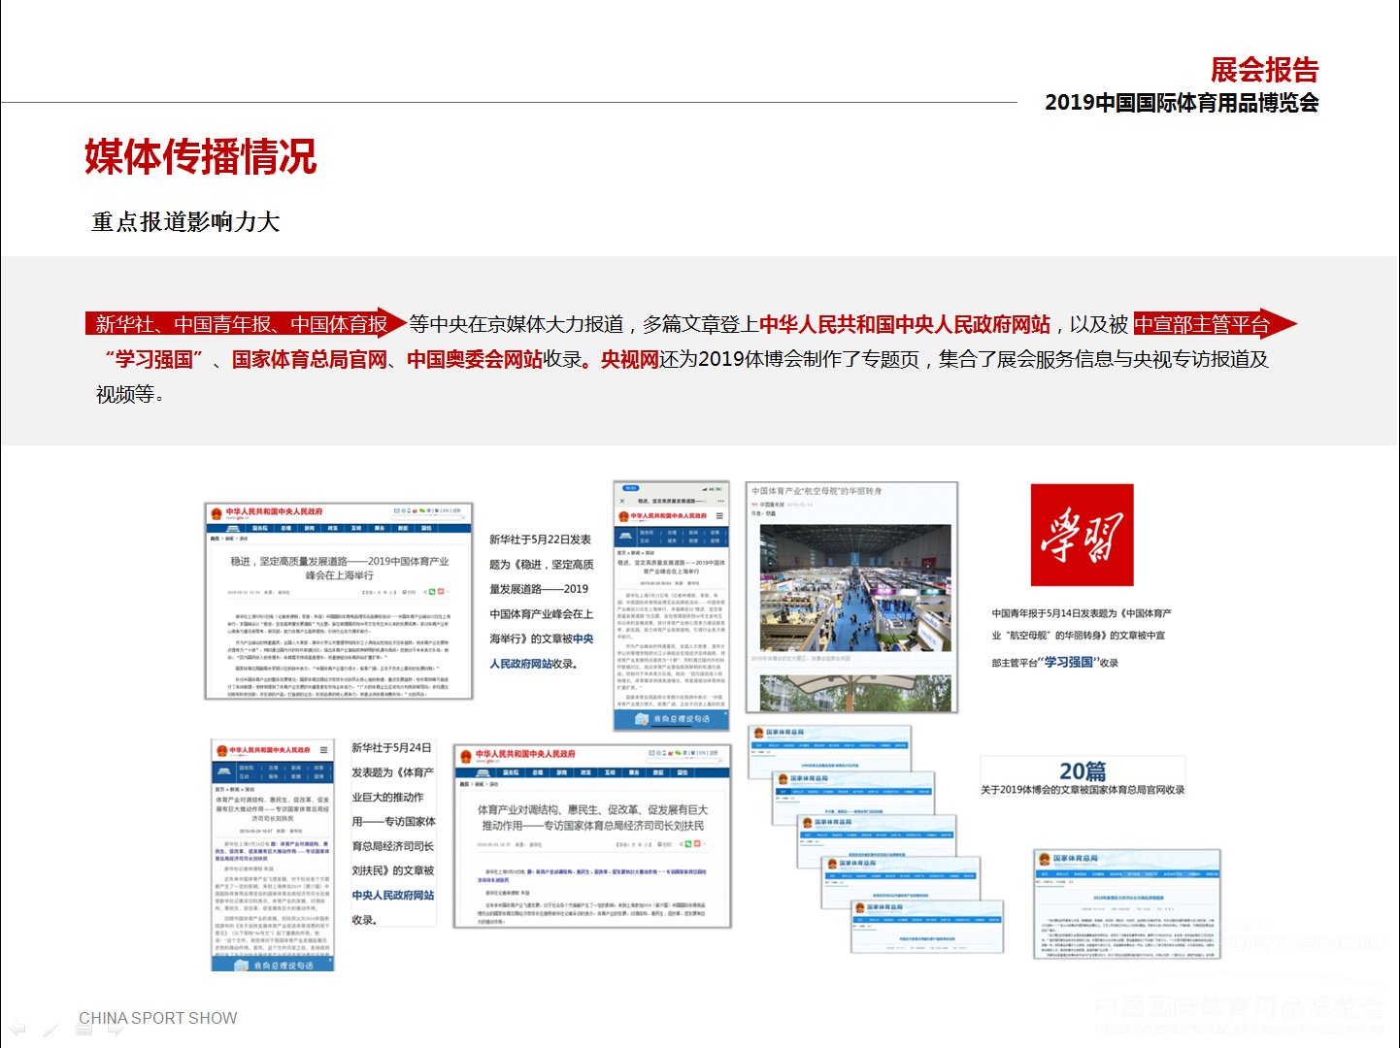Click red 国家体育总局官网 in the paragraph
Screen dimensions: 1400x1048
pyautogui.click(x=310, y=359)
